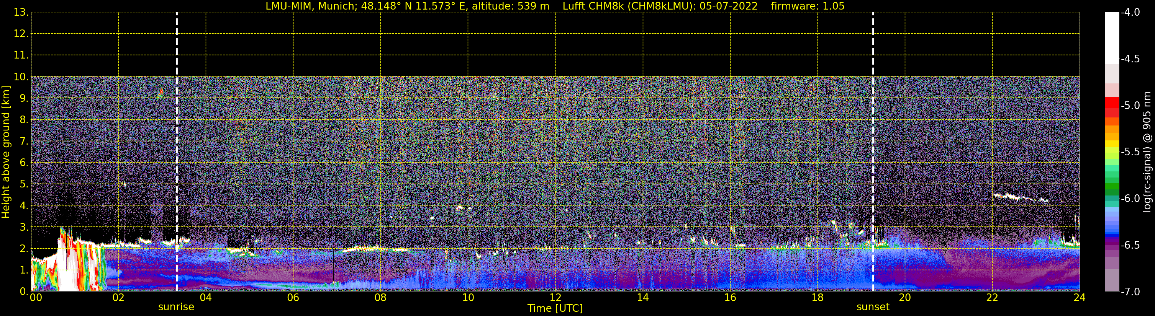Click the 'Time [UTC]' axis label
This screenshot has height=316, width=1155.
coord(555,308)
